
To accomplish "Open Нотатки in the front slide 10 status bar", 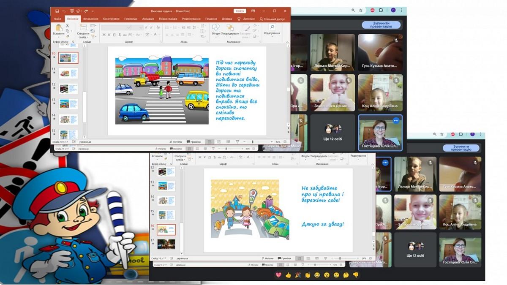I will coord(177,142).
